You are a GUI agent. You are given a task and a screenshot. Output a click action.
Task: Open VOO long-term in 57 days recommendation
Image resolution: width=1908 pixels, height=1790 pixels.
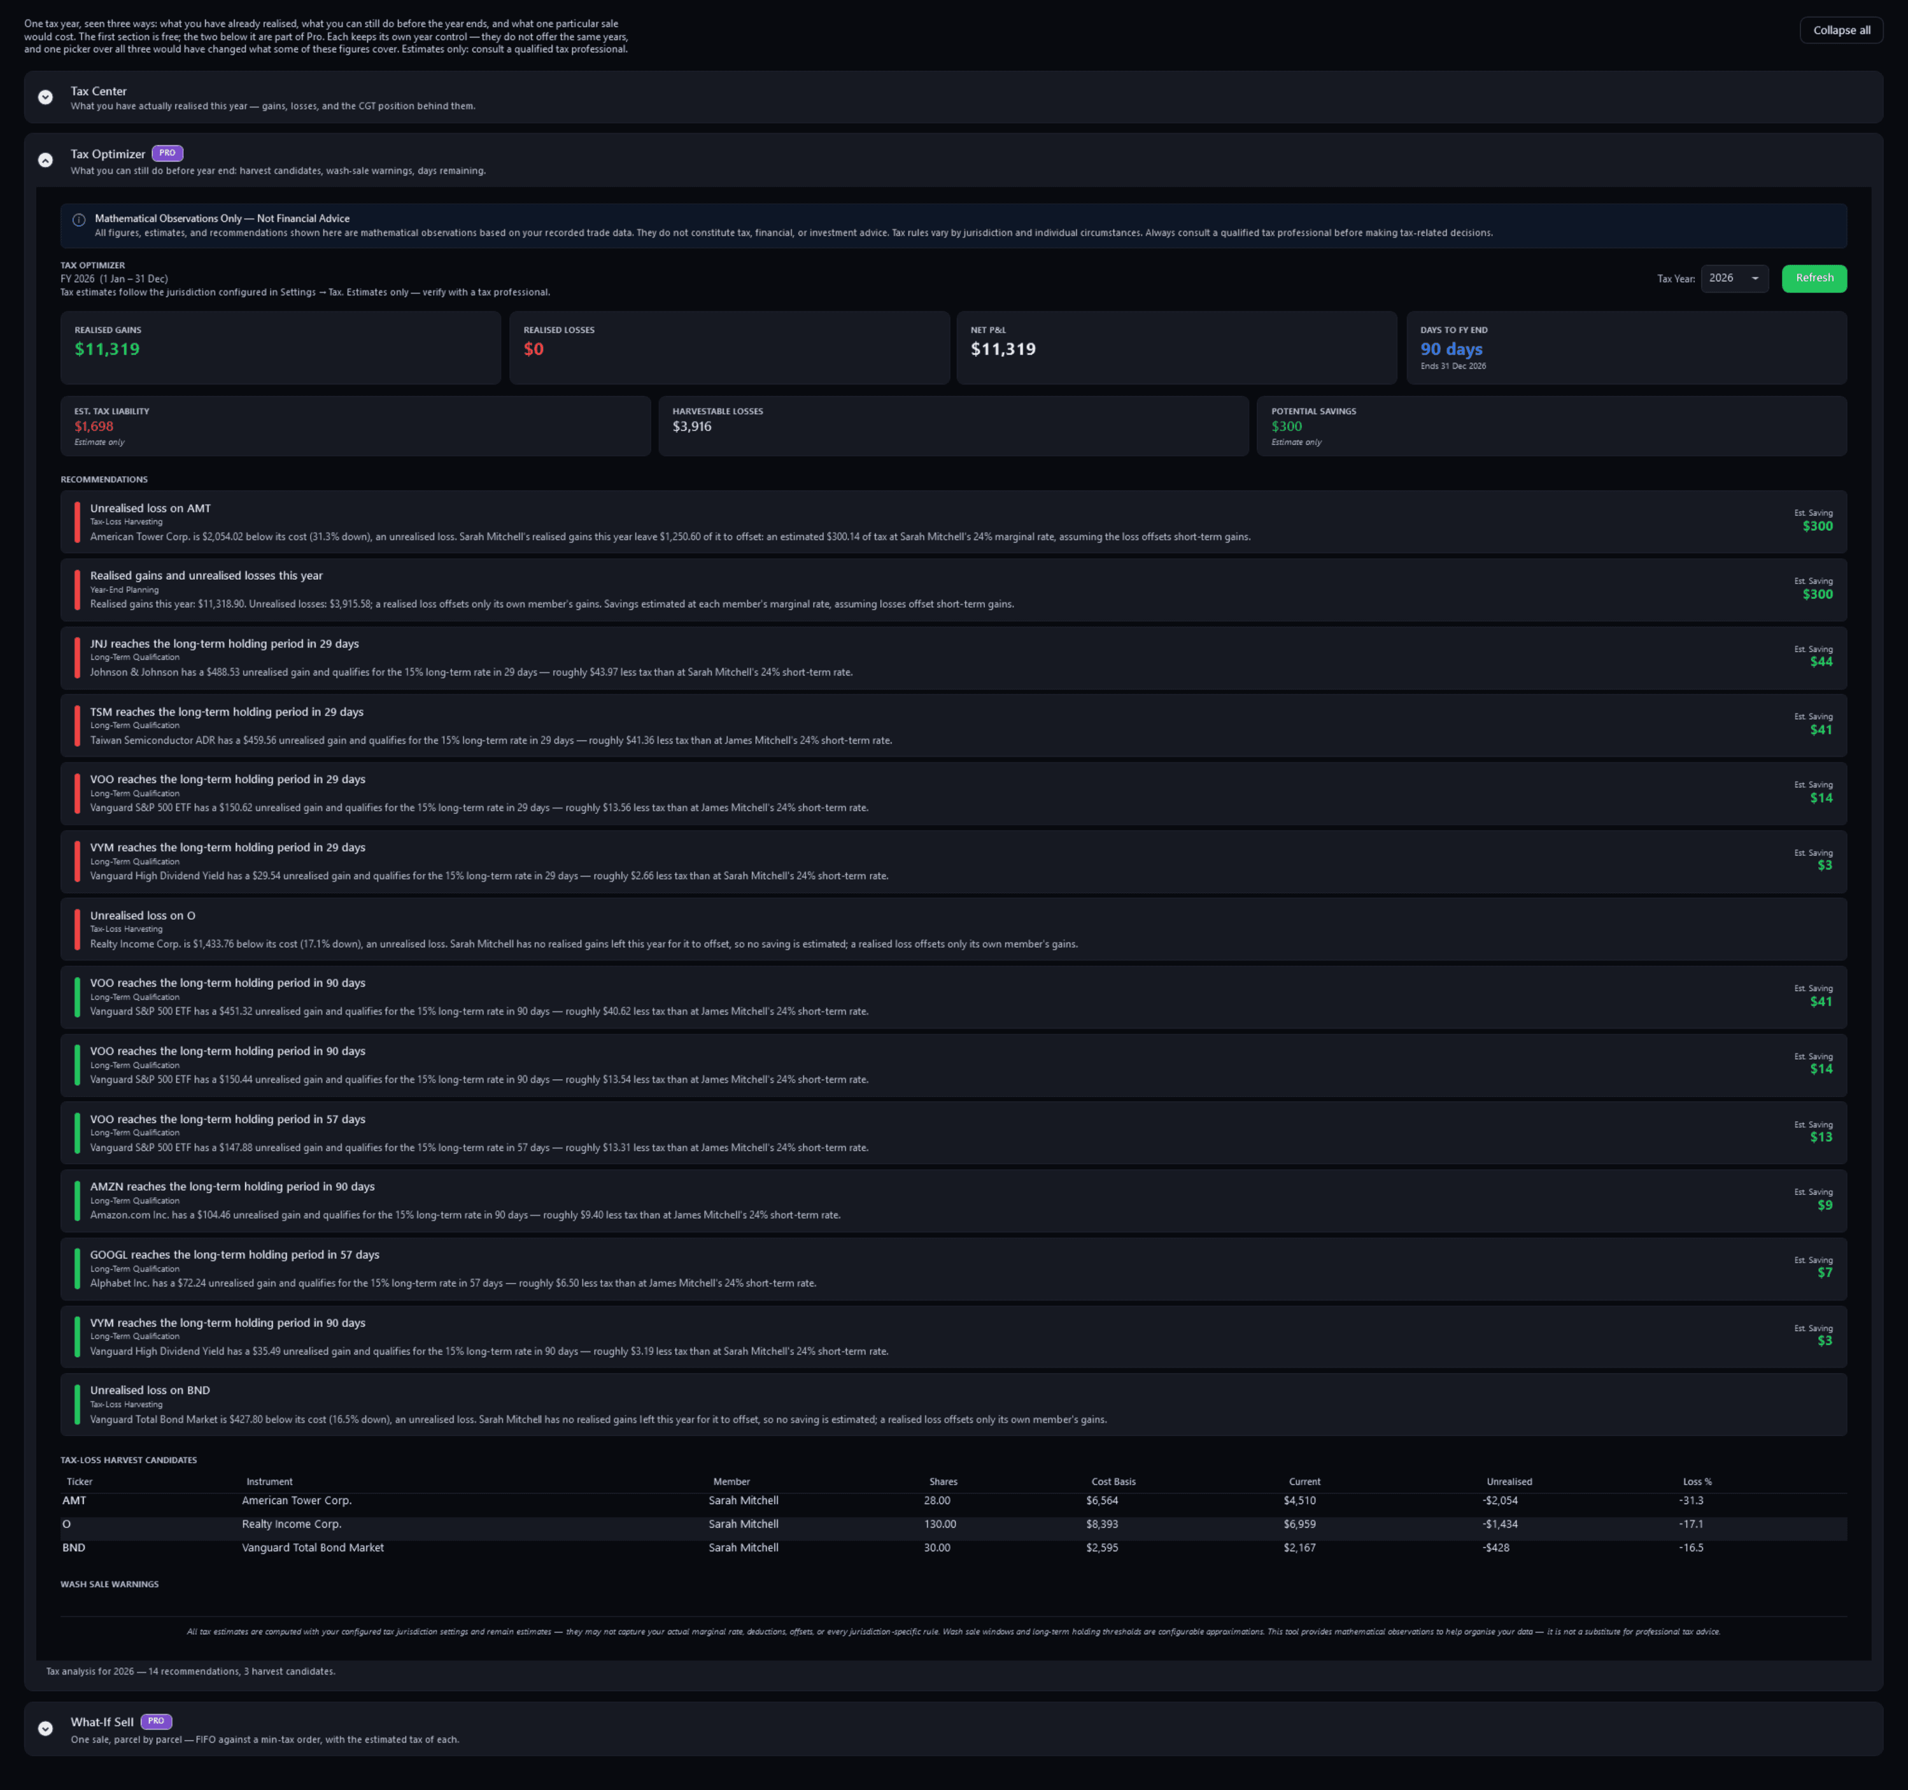click(952, 1132)
